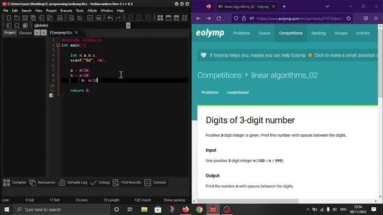Open the eolymp Queue page

pos(265,33)
